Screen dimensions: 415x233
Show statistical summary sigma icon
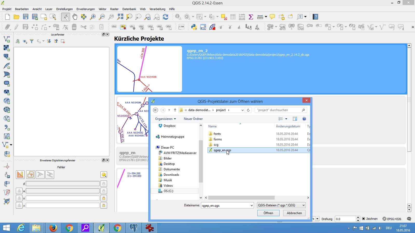pos(251,17)
